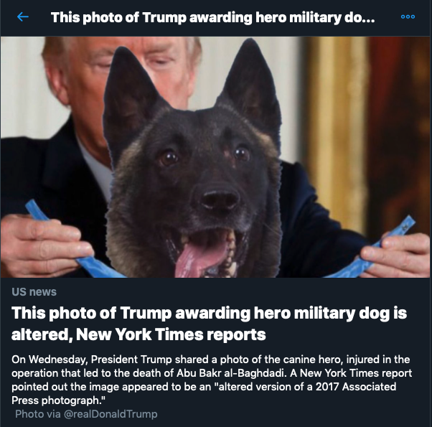Click the description paragraph starting 'On Wednesday'

(212, 380)
